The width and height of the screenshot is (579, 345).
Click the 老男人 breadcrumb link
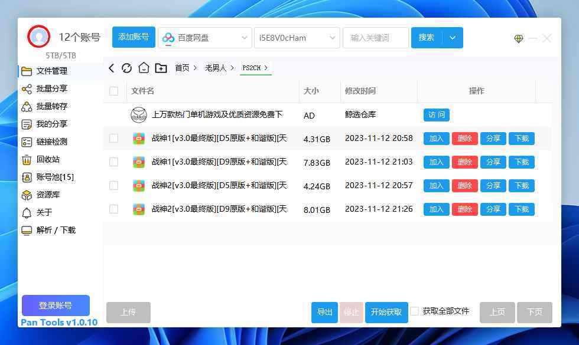[x=216, y=68]
